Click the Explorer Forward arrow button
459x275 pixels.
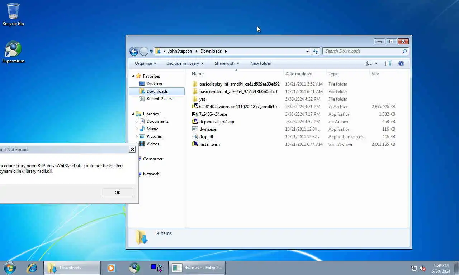coord(144,51)
